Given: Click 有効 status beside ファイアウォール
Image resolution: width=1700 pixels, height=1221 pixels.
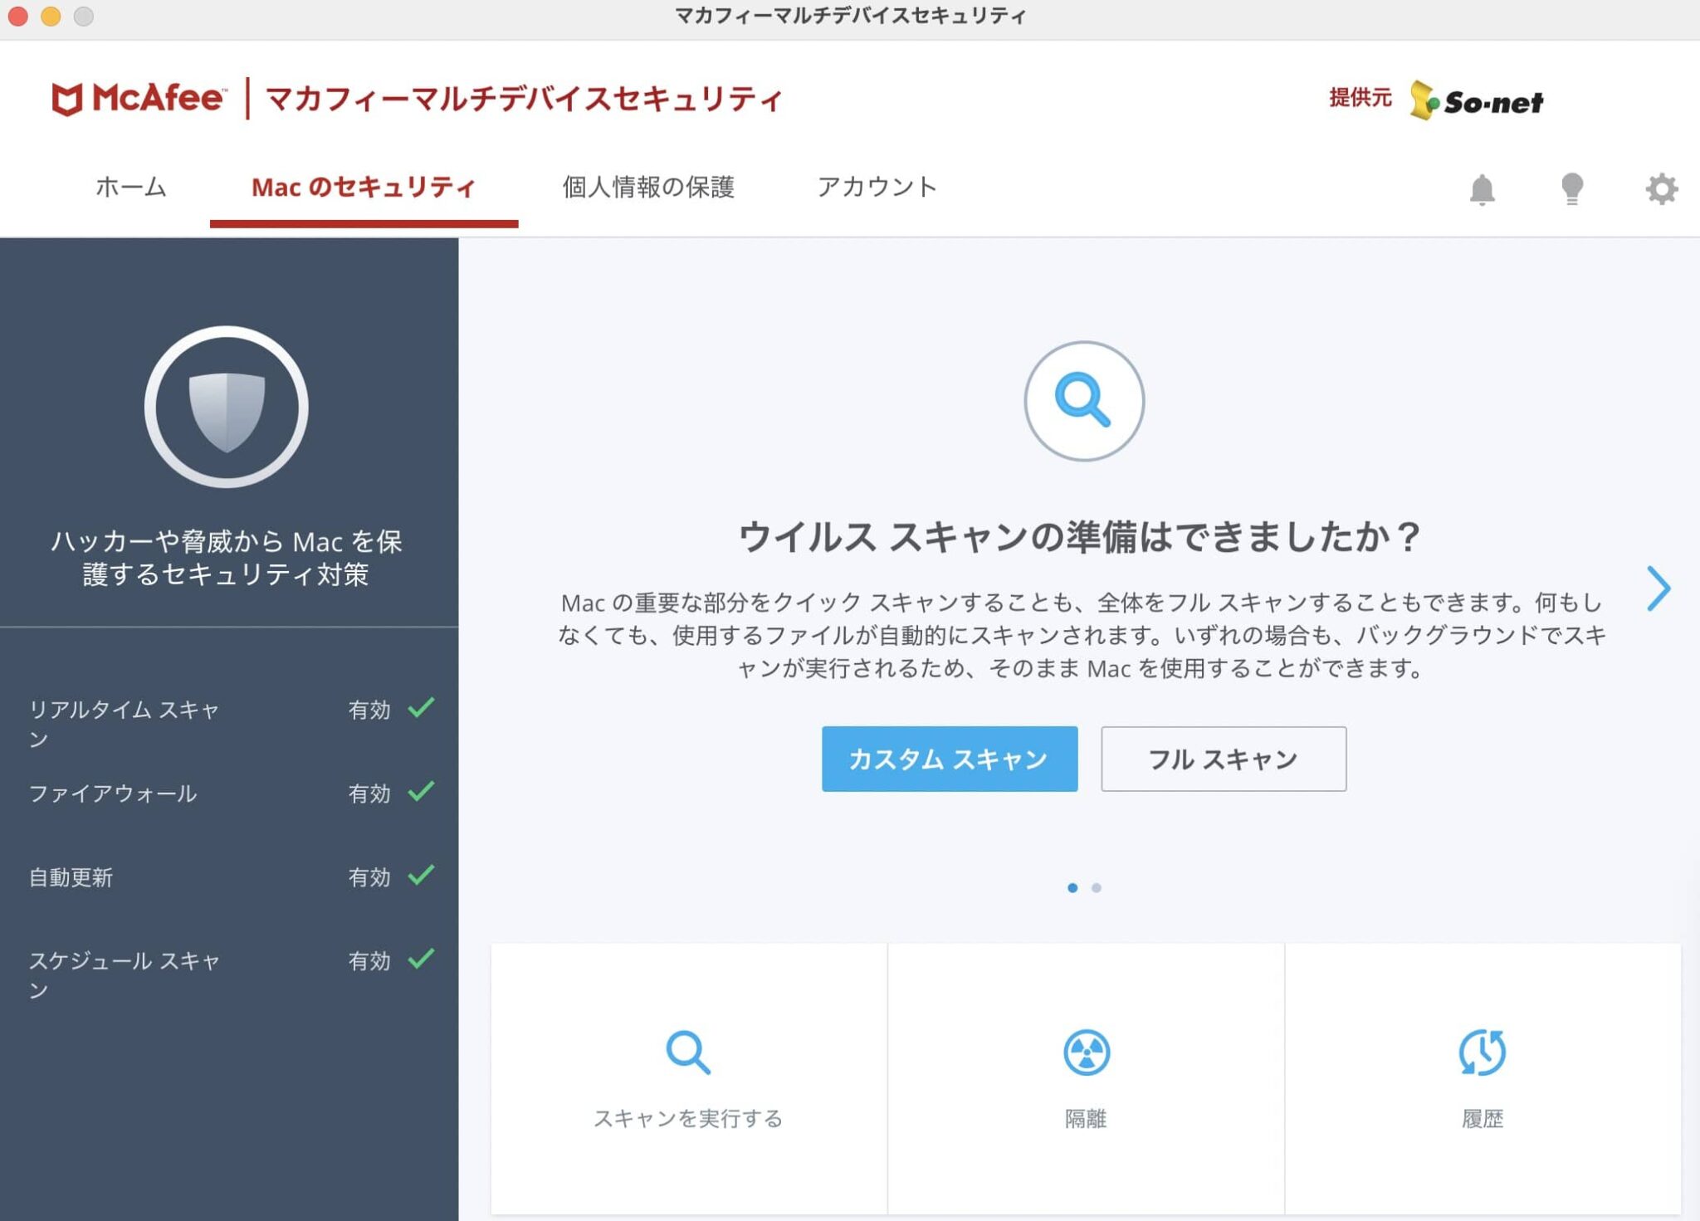Looking at the screenshot, I should [x=369, y=794].
